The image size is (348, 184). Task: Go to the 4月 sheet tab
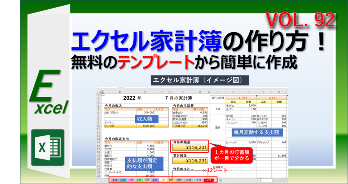point(139,180)
